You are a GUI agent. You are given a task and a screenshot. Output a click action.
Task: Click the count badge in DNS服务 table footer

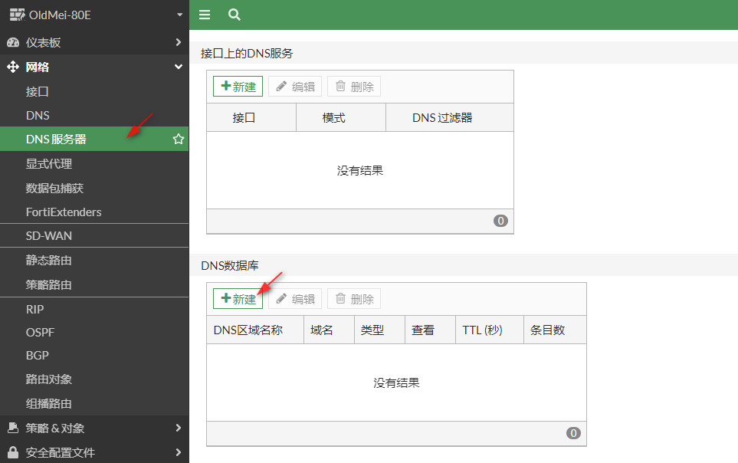500,221
